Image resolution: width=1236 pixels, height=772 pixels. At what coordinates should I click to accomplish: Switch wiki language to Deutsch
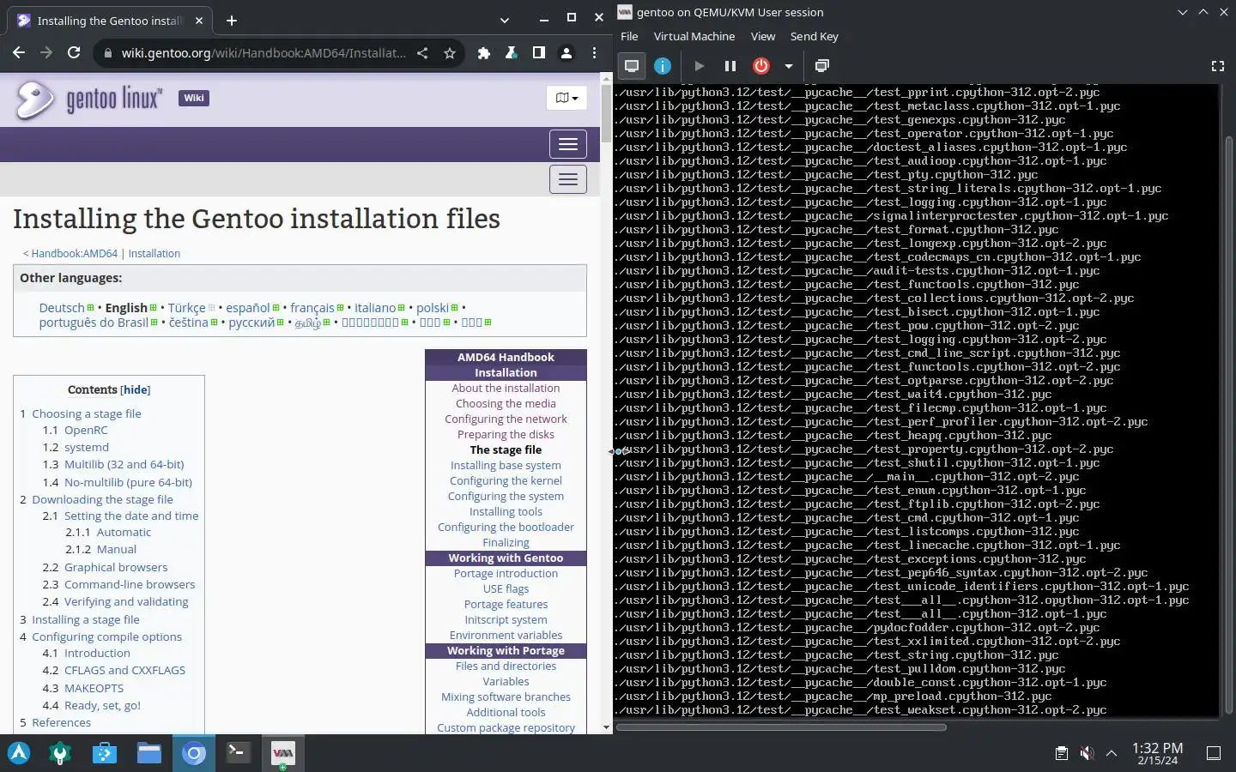click(x=62, y=308)
